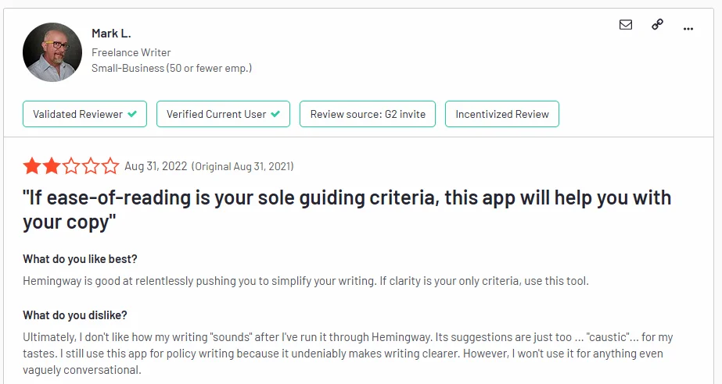Viewport: 722px width, 384px height.
Task: Click the reviewer name Mark L.
Action: pyautogui.click(x=112, y=34)
